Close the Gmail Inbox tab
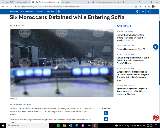The image size is (160, 128). 29,2
